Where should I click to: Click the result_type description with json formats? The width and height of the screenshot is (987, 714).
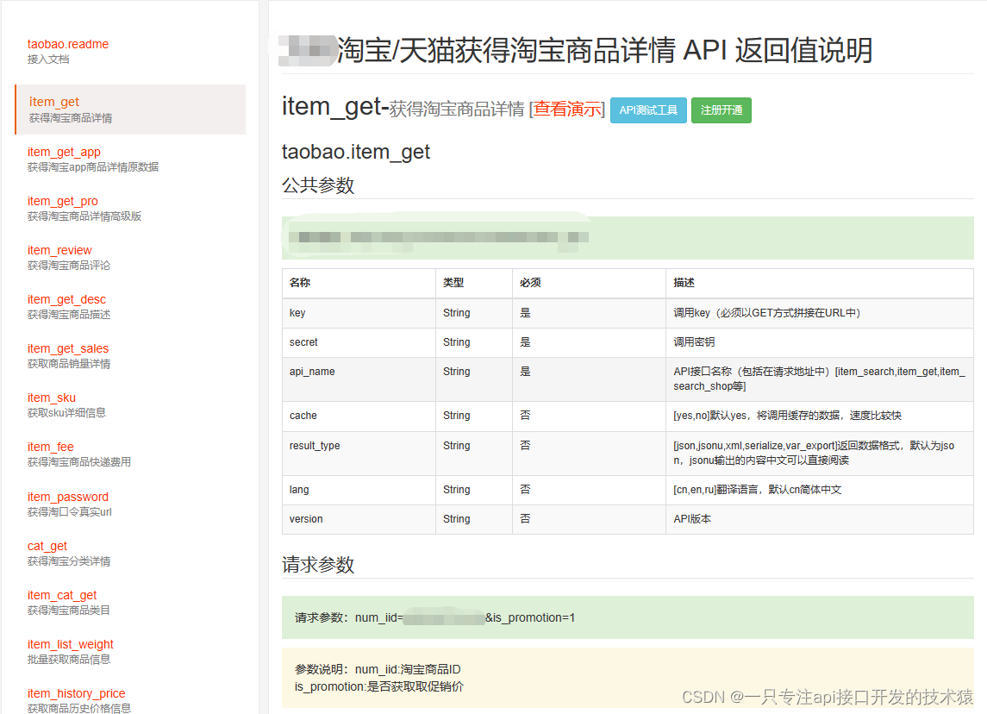(820, 454)
